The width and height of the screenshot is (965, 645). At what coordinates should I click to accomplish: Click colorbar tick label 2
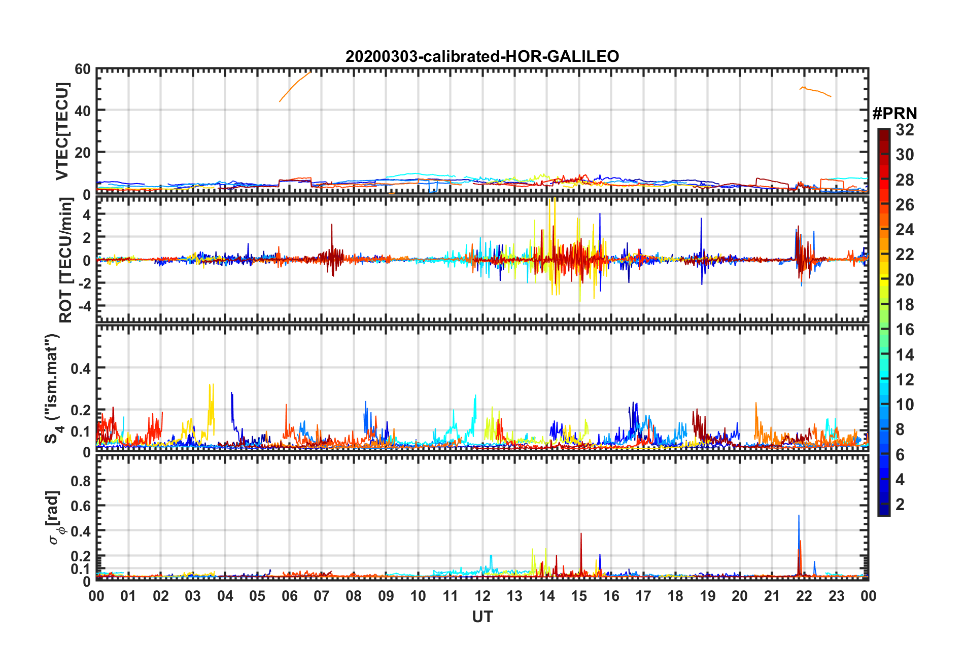[900, 505]
